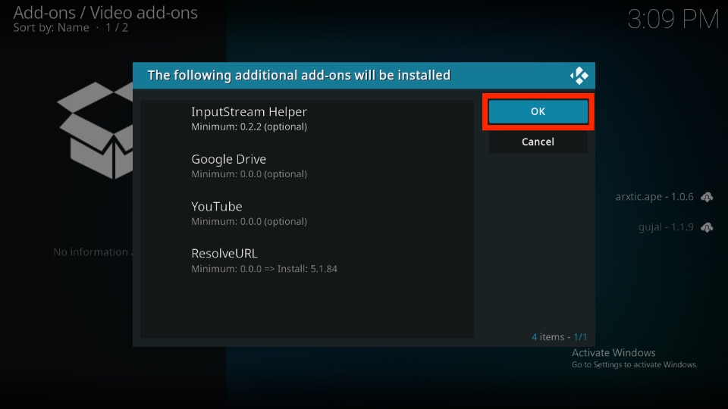Select Google Drive add-on entry

pyautogui.click(x=307, y=166)
